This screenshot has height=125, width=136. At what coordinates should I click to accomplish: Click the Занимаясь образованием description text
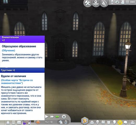click(22, 58)
